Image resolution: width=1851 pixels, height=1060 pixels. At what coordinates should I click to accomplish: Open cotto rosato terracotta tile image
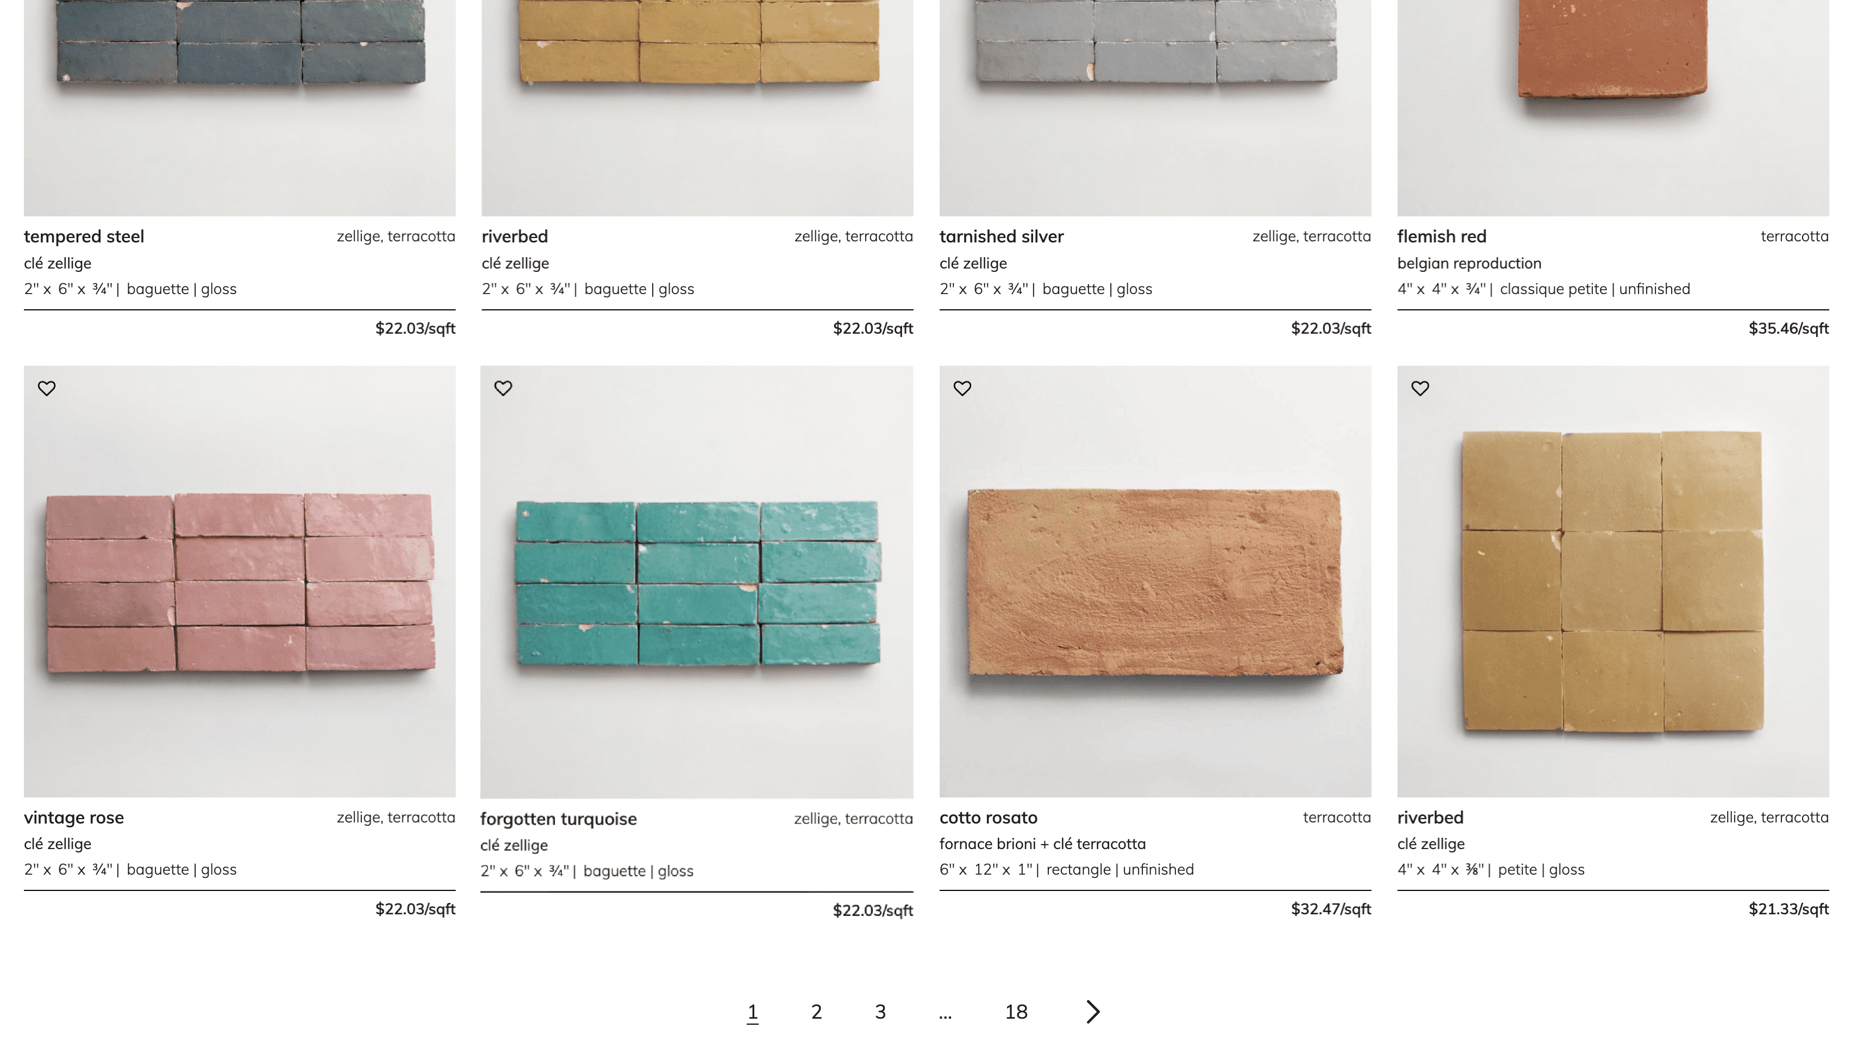pos(1155,581)
